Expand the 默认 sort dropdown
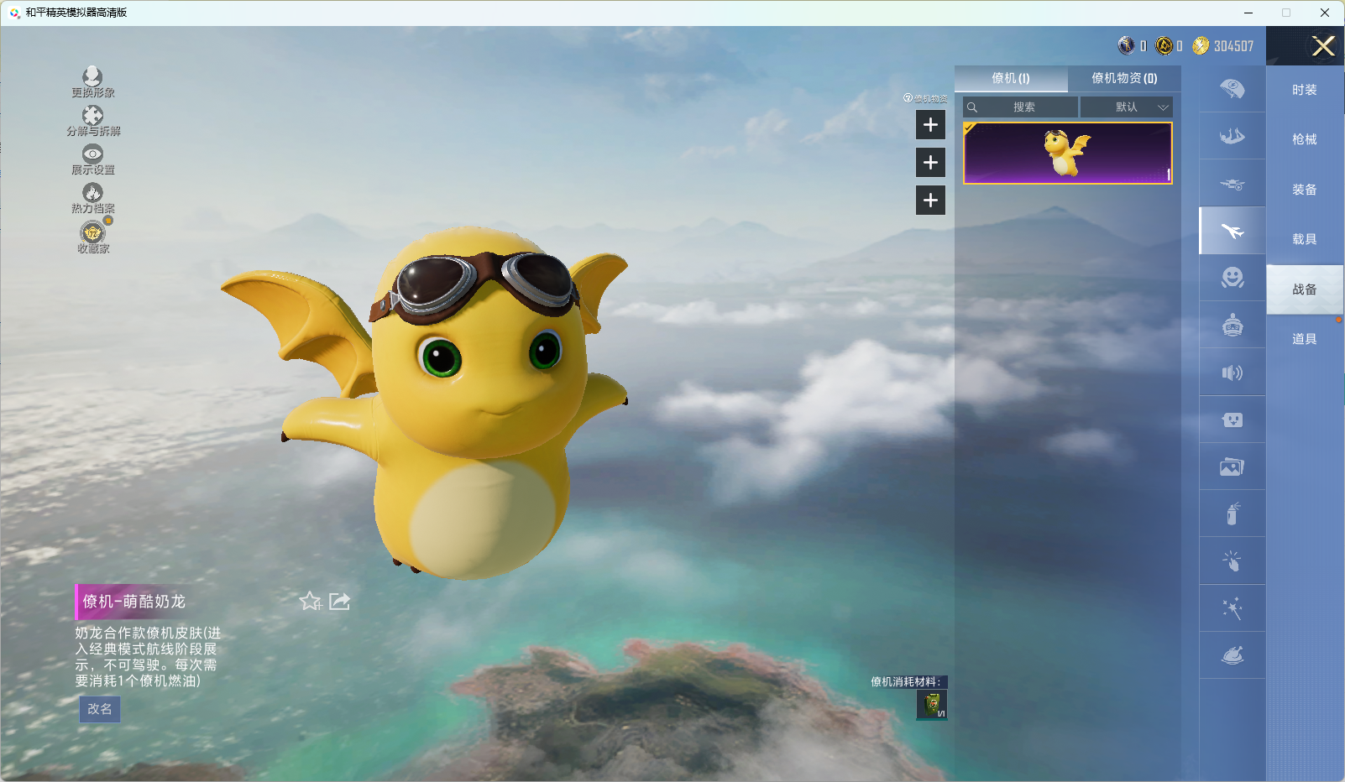The image size is (1345, 782). point(1126,107)
